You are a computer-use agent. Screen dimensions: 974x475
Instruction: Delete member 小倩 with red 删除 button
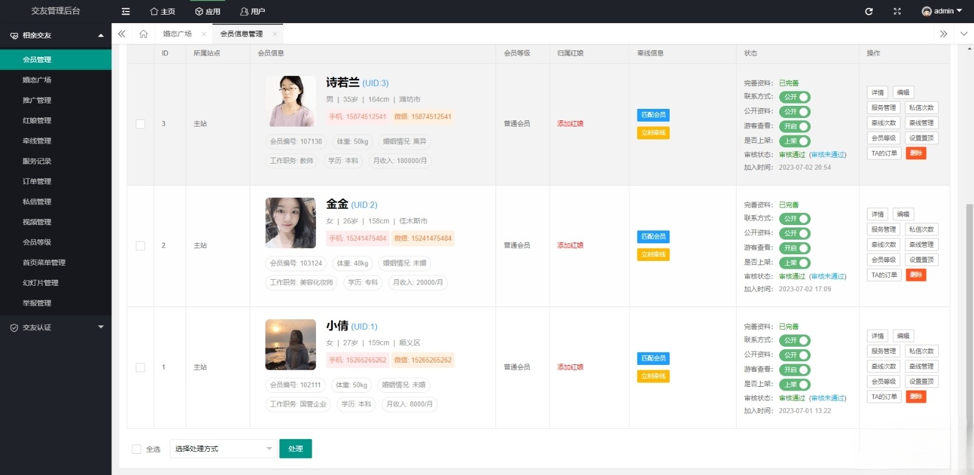[916, 397]
